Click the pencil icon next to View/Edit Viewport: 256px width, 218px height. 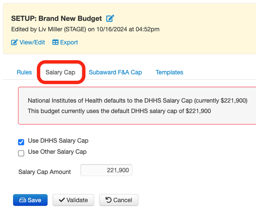point(14,43)
